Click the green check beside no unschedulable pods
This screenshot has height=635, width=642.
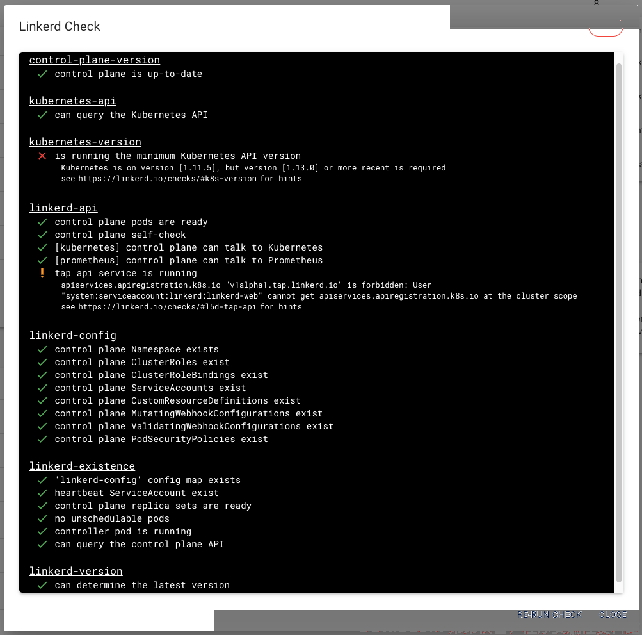click(x=42, y=518)
